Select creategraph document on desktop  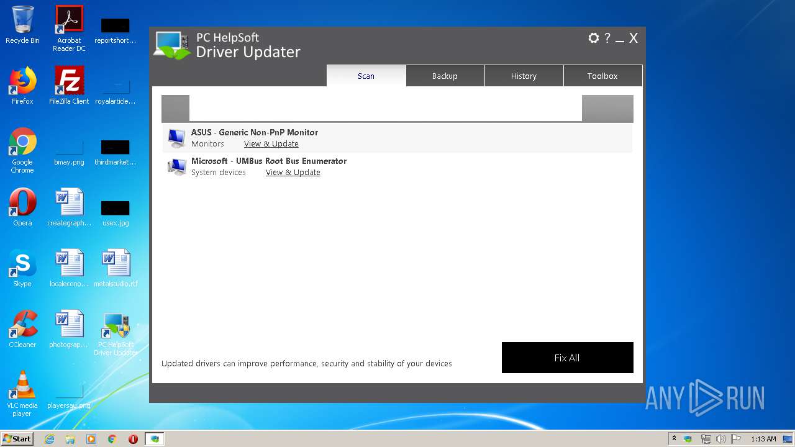69,207
